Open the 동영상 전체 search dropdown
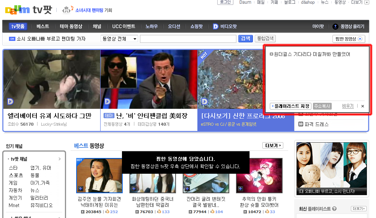Screen dimensions: 376x218 coord(119,39)
